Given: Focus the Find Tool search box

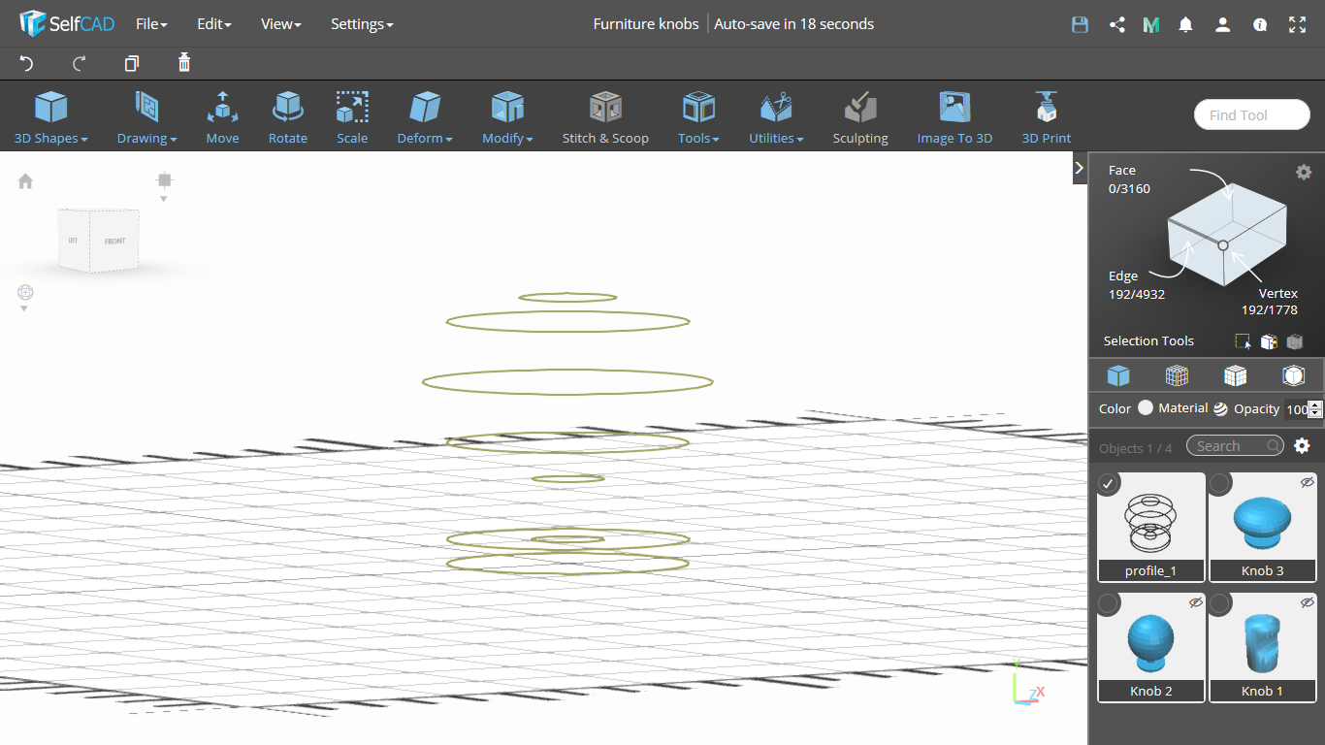Looking at the screenshot, I should 1251,114.
